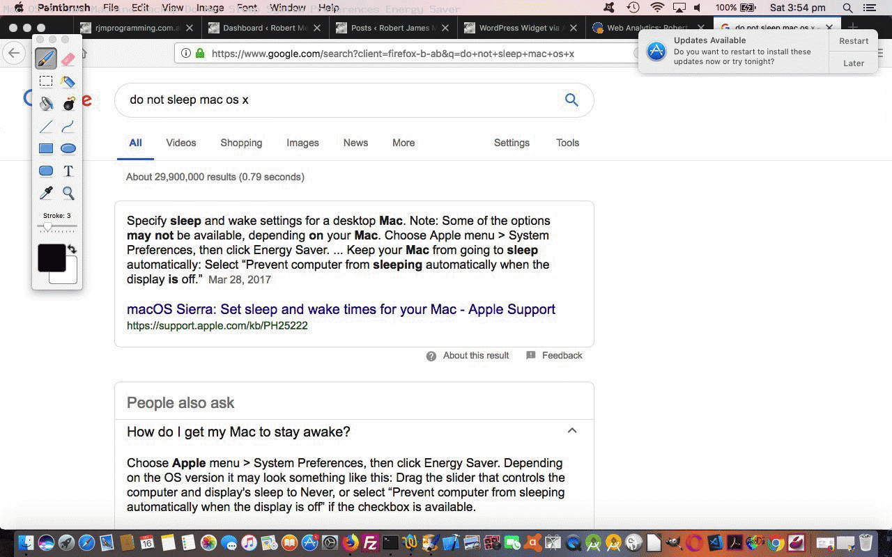Open Firefox from the Dock
Viewport: 892px width, 557px height.
click(350, 542)
